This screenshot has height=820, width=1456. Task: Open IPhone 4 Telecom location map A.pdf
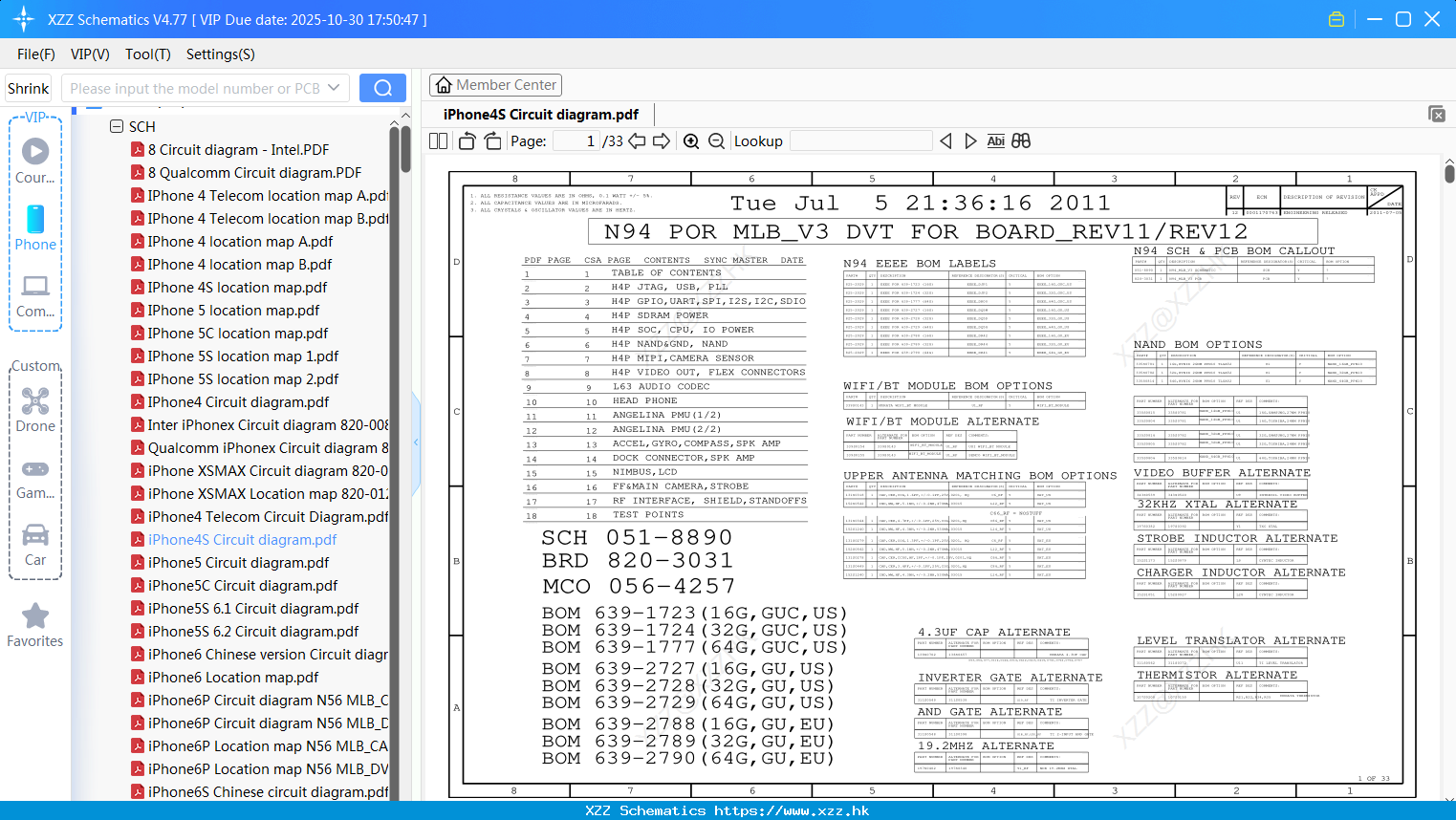click(259, 195)
